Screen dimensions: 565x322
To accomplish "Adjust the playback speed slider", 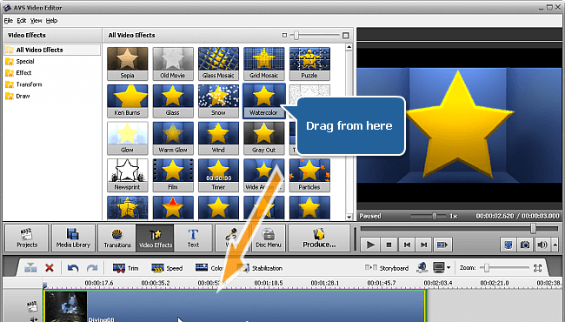I will [435, 216].
